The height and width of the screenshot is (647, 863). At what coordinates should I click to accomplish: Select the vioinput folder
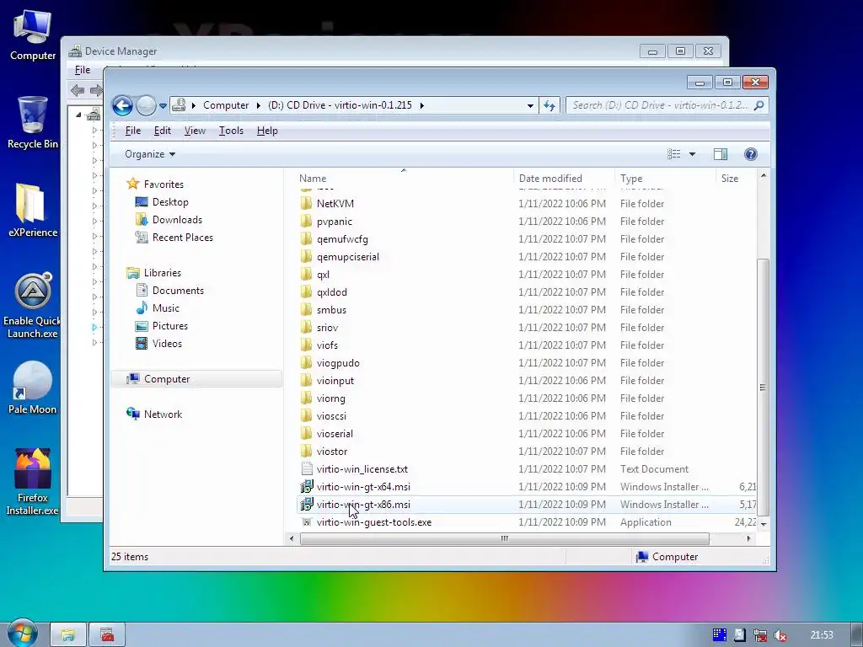point(335,381)
